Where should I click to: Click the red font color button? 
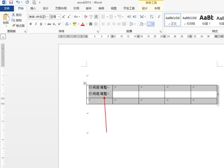point(83,24)
